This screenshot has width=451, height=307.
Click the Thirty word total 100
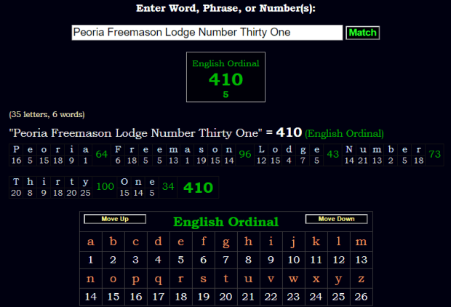click(105, 187)
